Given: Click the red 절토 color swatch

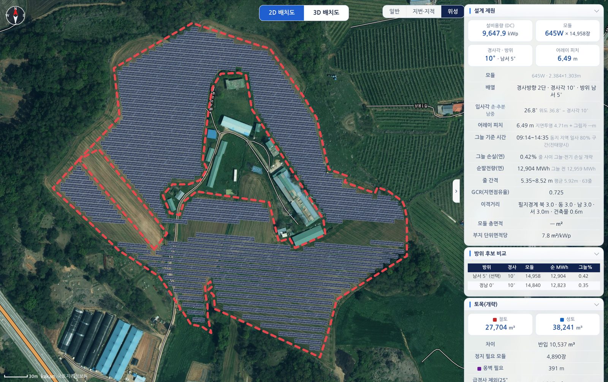Looking at the screenshot, I should pos(495,319).
